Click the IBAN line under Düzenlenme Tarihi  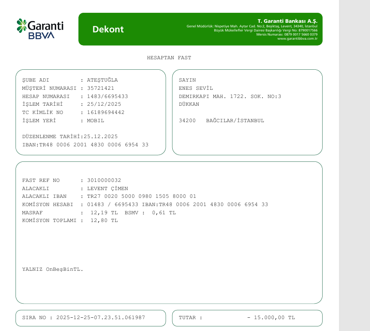tap(85, 145)
